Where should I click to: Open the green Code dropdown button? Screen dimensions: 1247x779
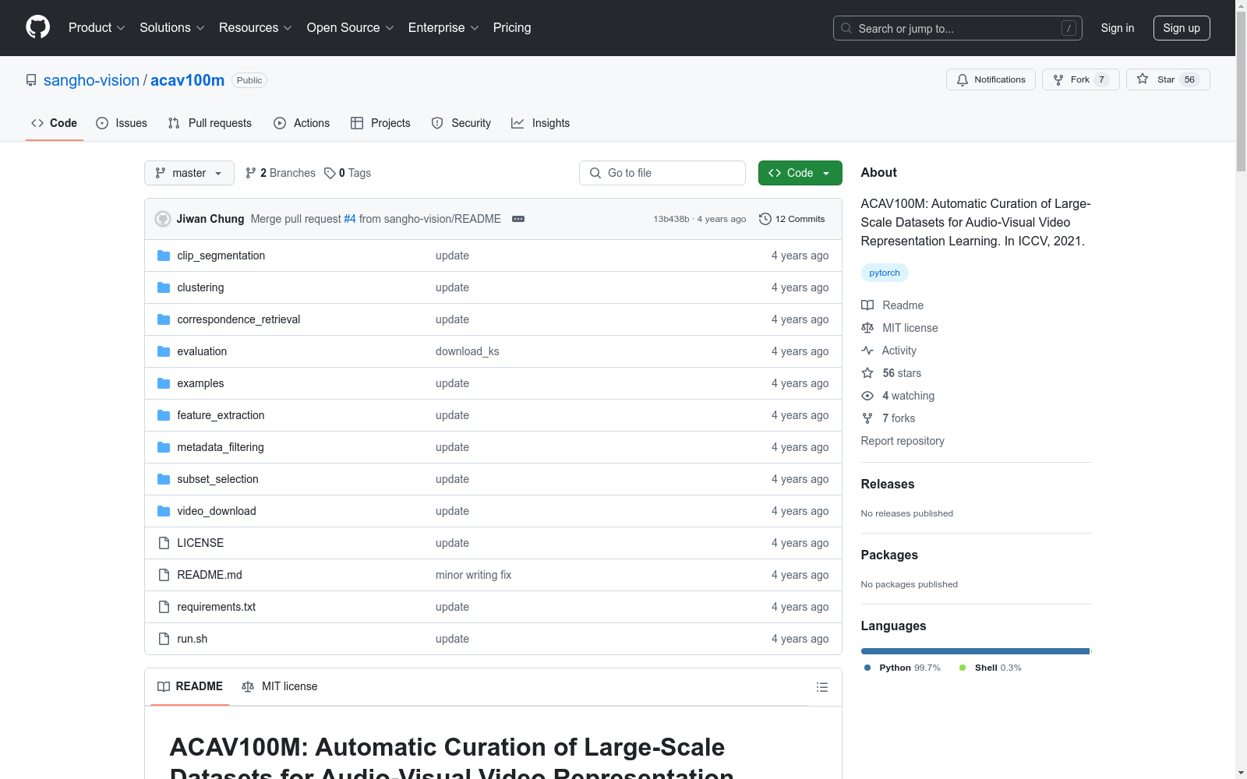(x=800, y=173)
